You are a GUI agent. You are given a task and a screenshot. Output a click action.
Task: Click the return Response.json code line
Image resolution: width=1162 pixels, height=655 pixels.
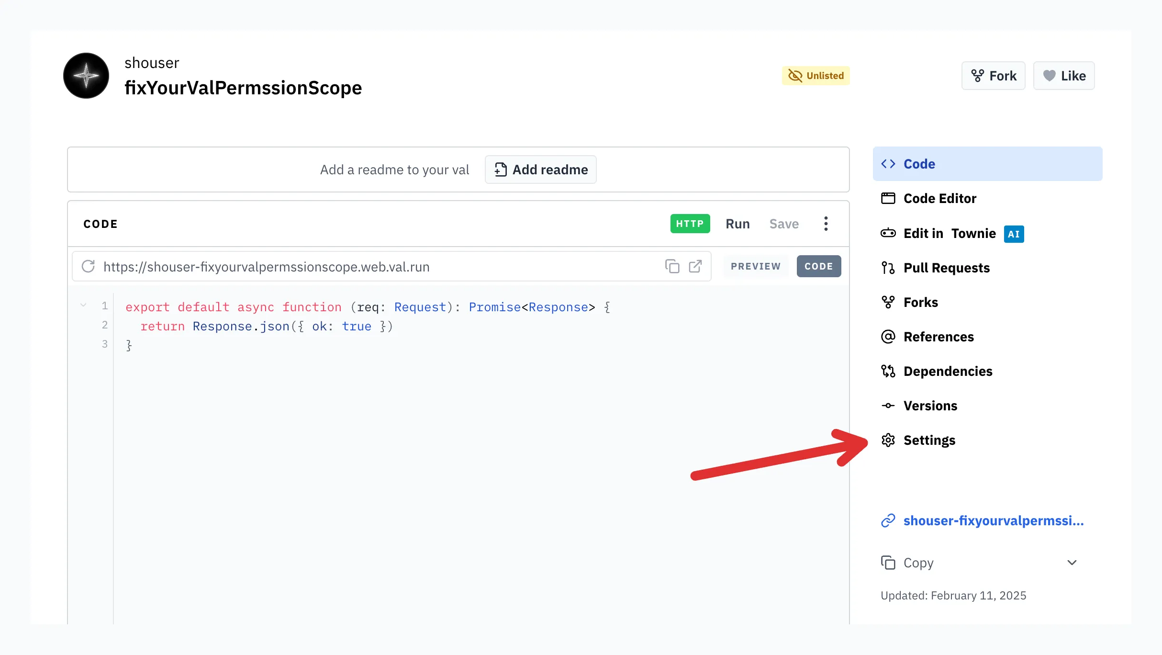267,326
